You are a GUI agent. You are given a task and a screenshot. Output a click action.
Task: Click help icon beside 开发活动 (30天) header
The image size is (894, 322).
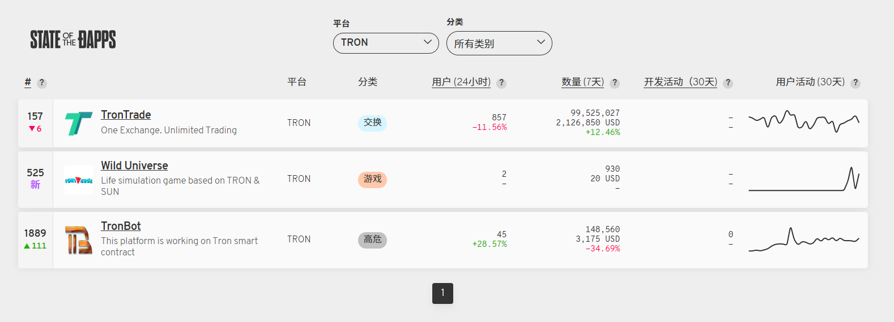point(728,83)
